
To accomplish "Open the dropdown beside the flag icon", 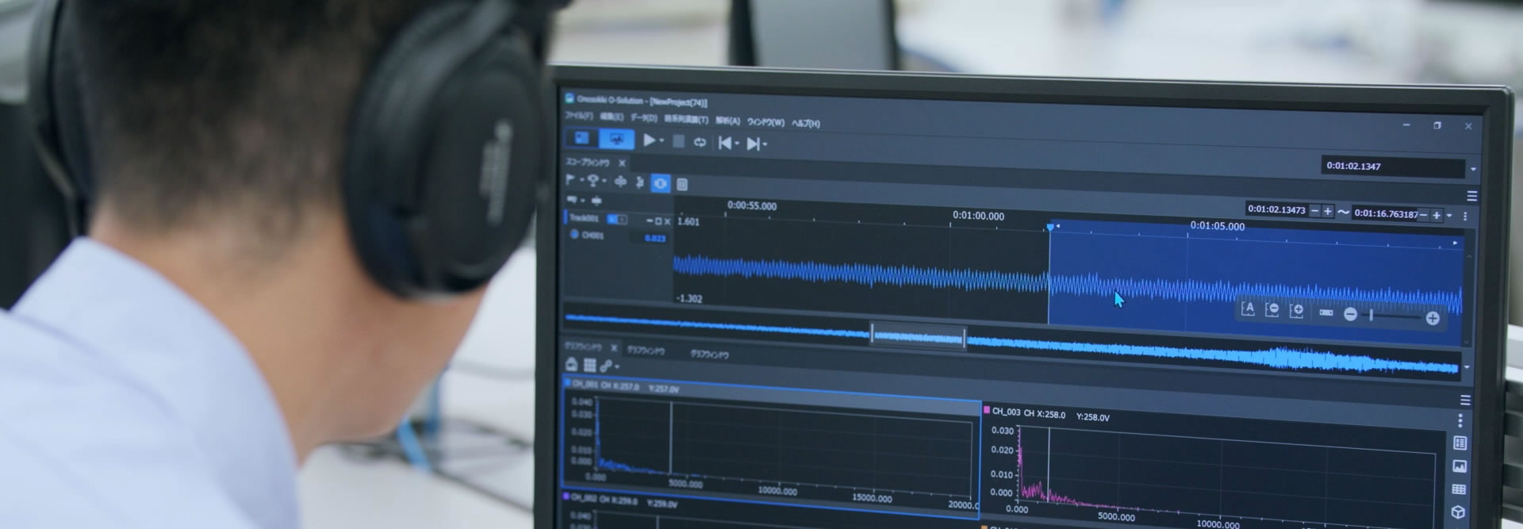I will point(581,182).
